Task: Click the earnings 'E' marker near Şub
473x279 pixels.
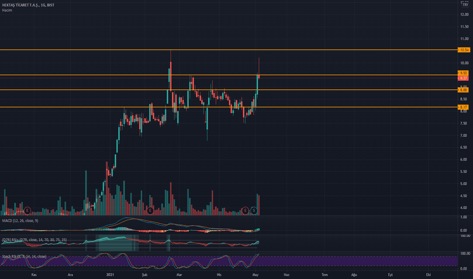Action: pos(150,211)
